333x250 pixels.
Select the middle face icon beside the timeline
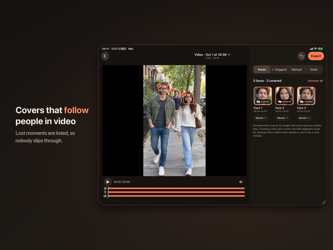[105, 192]
